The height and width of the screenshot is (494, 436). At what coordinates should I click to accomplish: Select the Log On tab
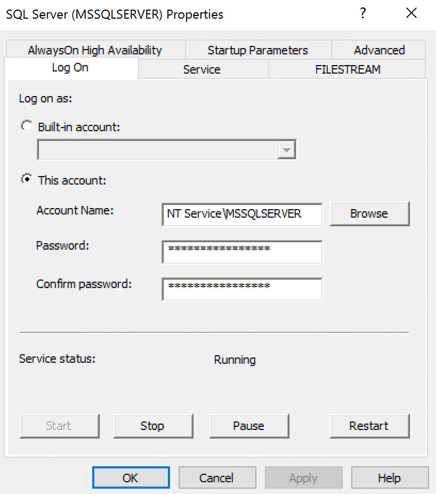[x=70, y=68]
